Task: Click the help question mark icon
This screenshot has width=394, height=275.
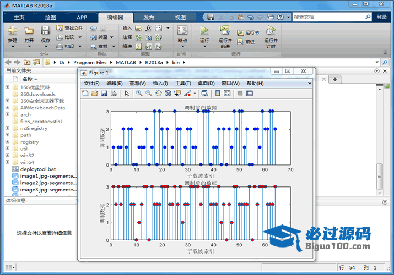Action: tap(280, 17)
